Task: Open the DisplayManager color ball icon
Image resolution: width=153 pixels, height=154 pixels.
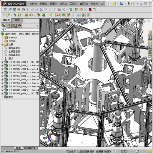Action: pyautogui.click(x=19, y=26)
